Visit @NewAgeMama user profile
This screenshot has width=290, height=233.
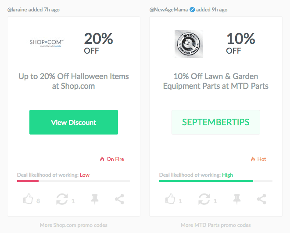[x=168, y=10]
